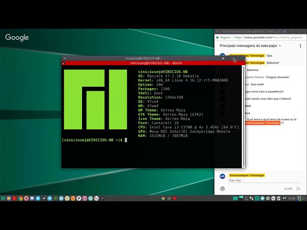
Task: Launch Google Chrome from the panel launchers
Action: coord(20,198)
